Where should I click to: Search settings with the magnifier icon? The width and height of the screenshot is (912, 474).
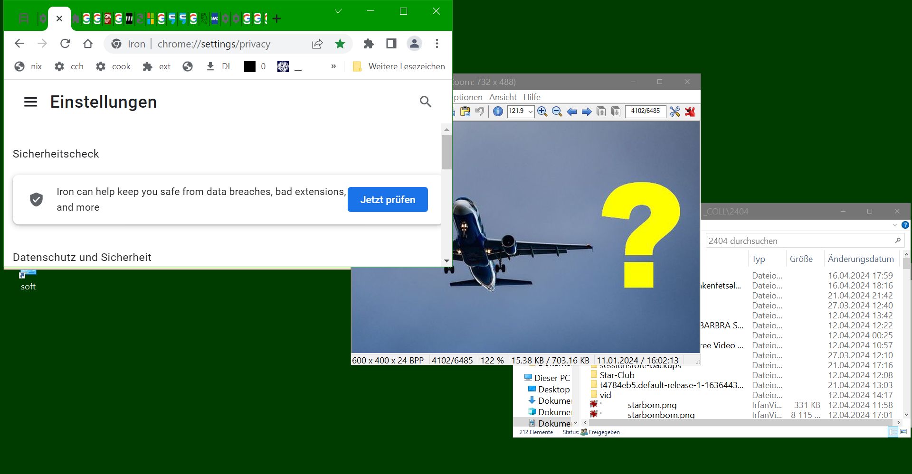[x=426, y=102]
